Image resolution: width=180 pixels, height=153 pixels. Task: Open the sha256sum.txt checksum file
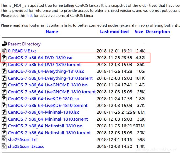pos(22,140)
